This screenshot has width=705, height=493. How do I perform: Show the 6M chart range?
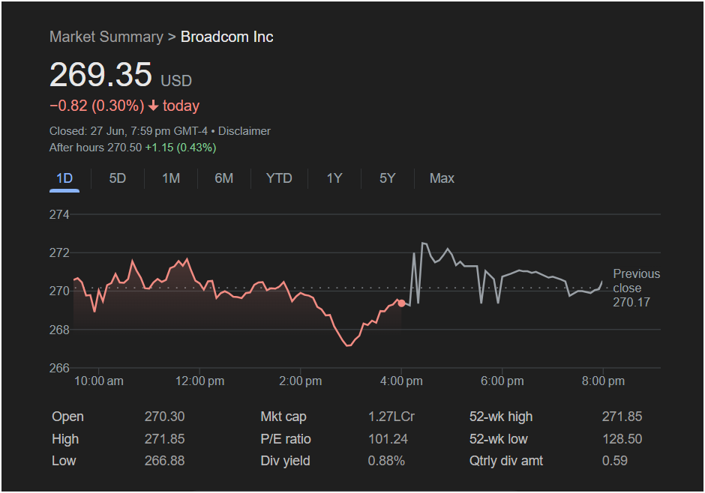pos(224,178)
